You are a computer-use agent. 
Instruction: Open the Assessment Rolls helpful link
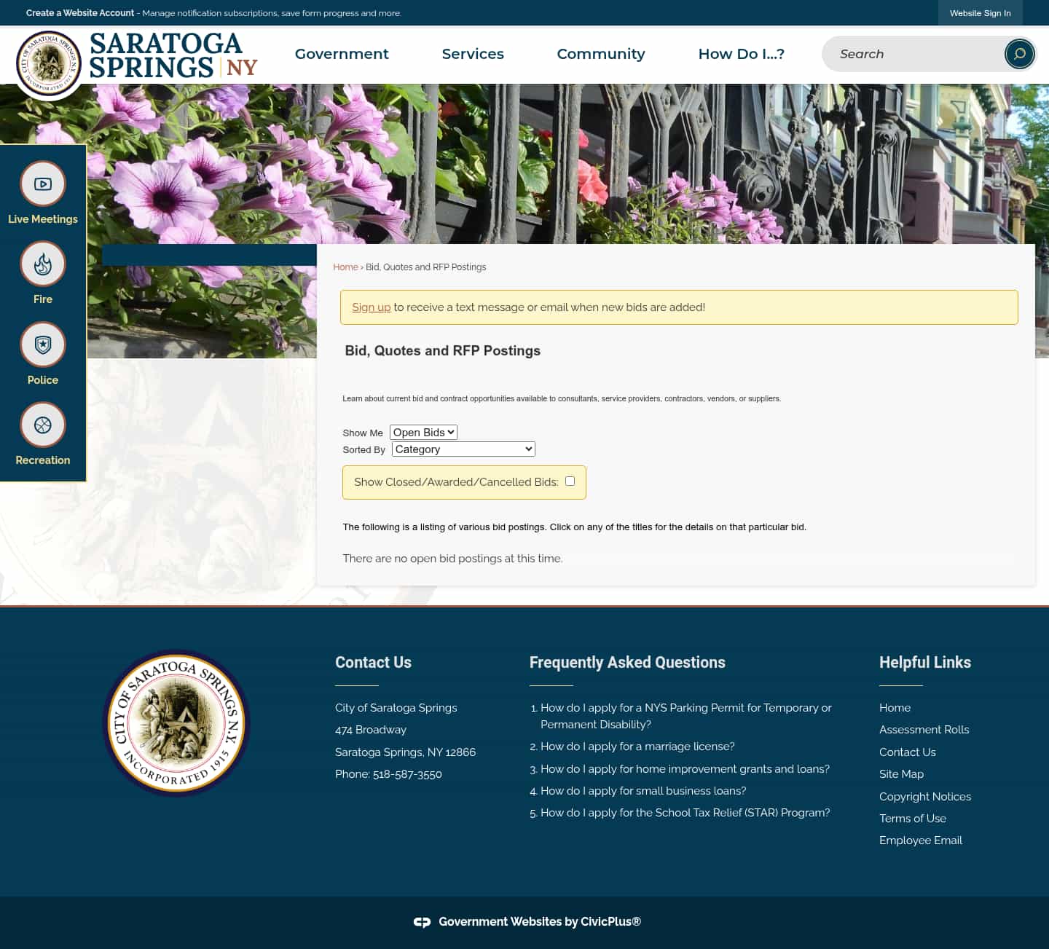point(924,729)
